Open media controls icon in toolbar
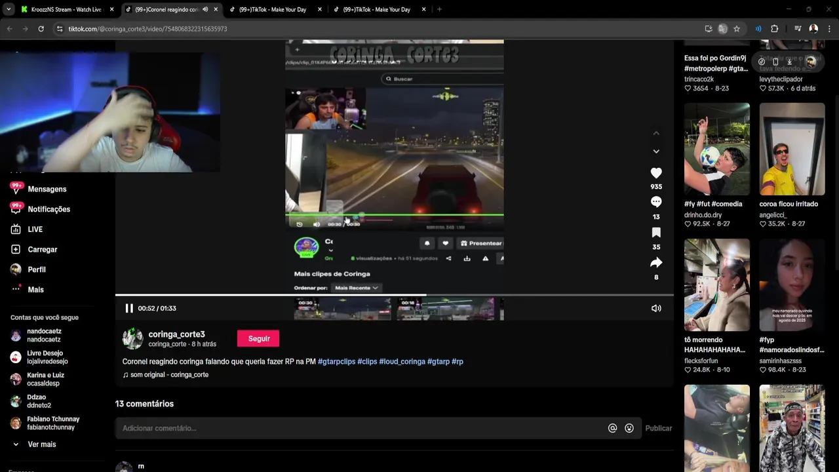 click(x=798, y=29)
